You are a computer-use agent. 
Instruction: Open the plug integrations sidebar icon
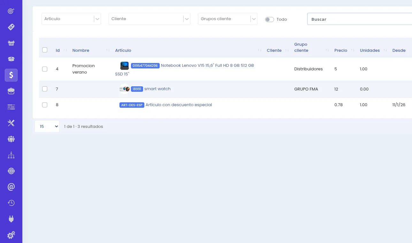(11, 219)
